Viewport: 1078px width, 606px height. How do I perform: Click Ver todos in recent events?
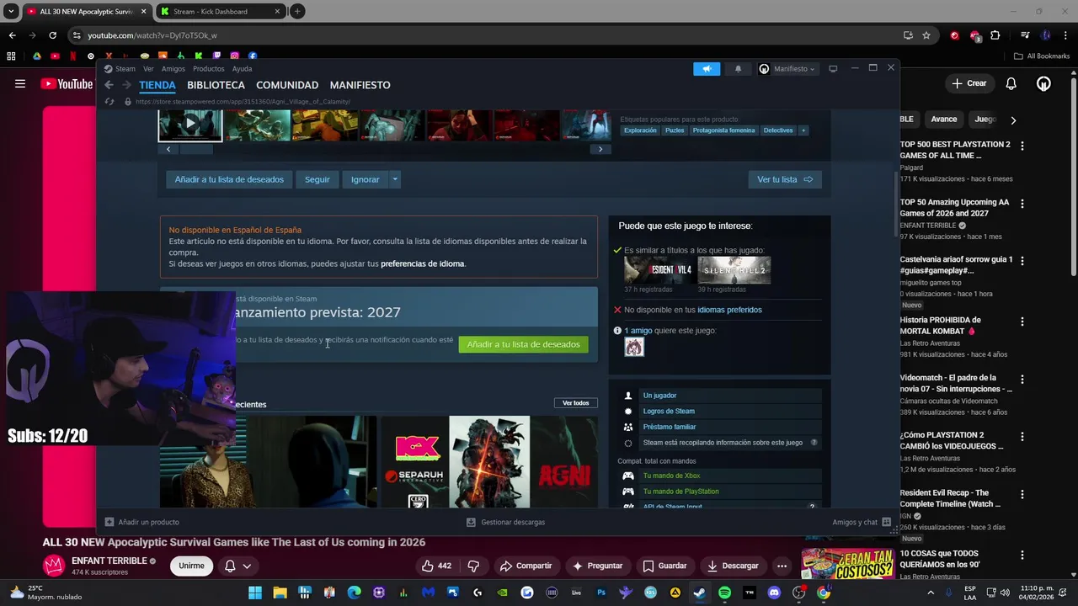tap(576, 403)
